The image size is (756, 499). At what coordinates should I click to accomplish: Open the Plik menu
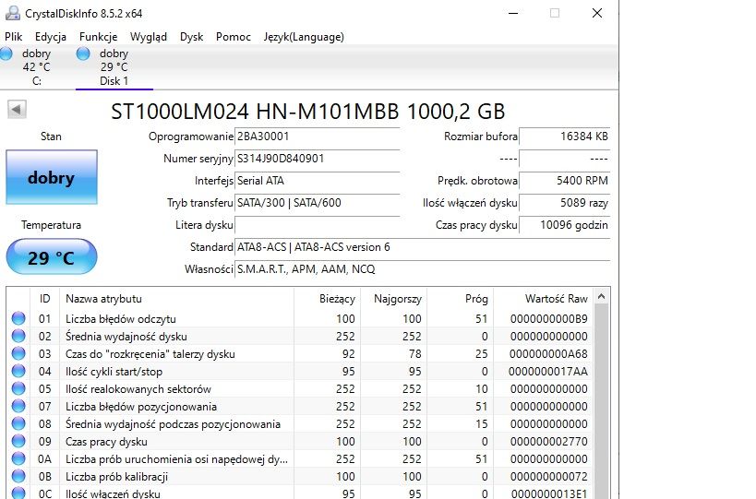point(14,37)
